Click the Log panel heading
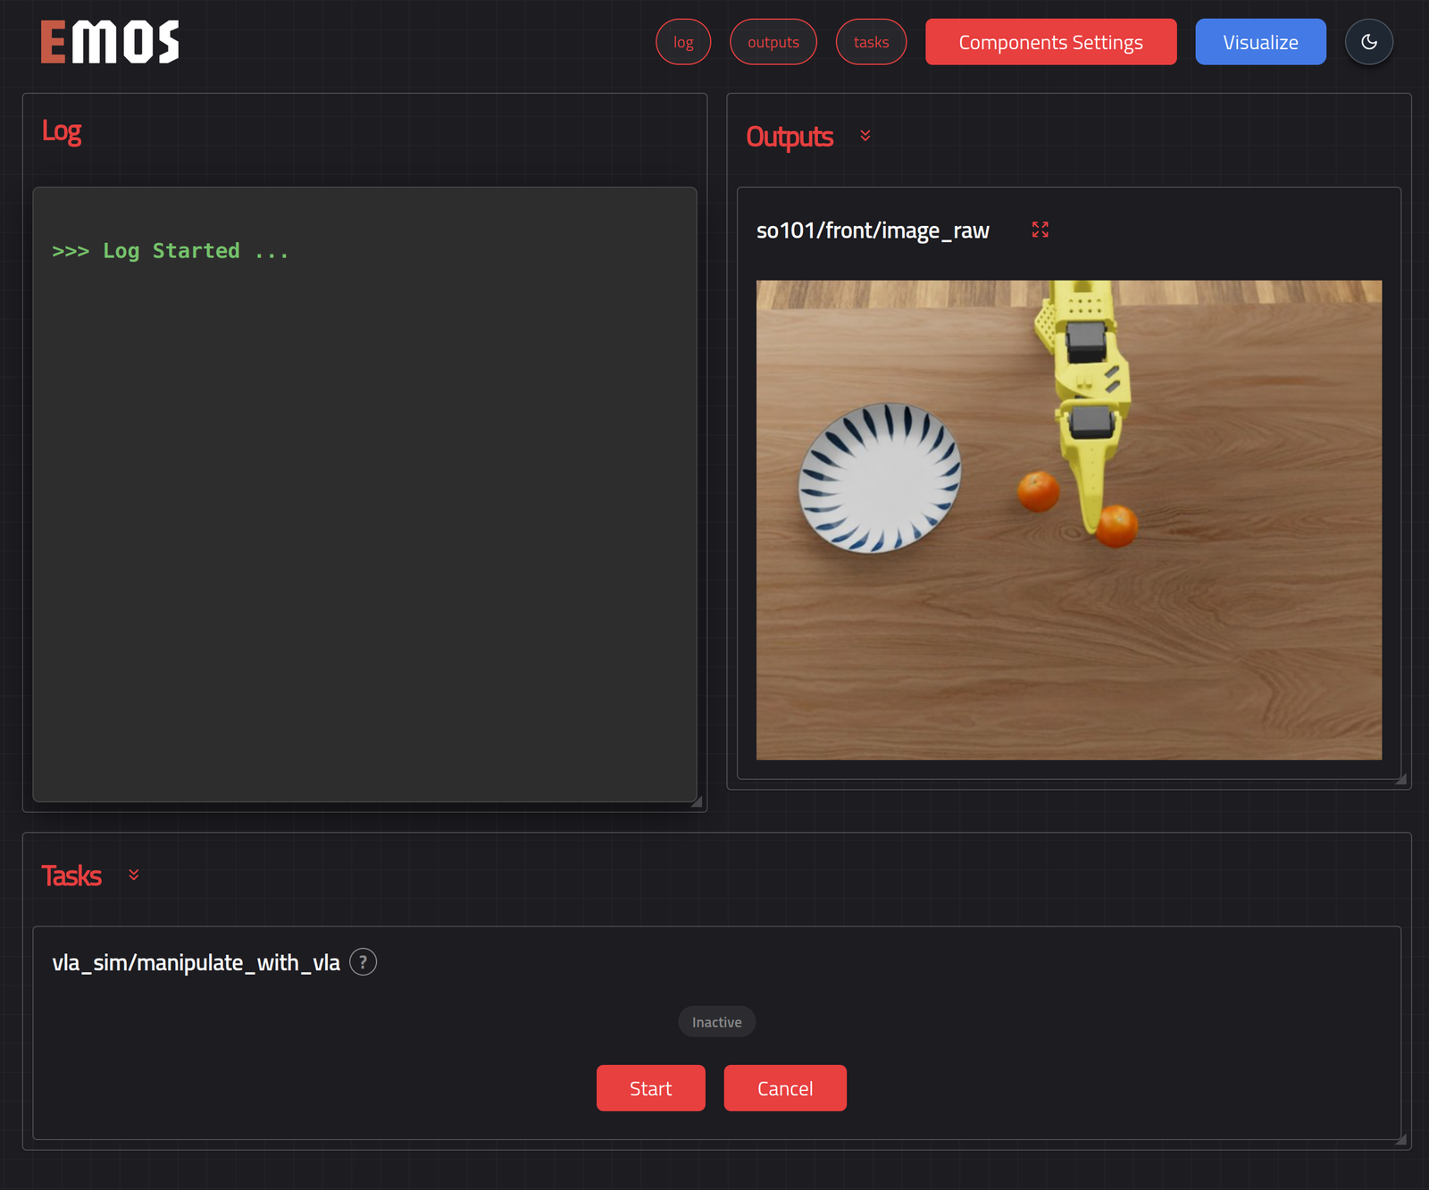The width and height of the screenshot is (1429, 1190). coord(62,131)
